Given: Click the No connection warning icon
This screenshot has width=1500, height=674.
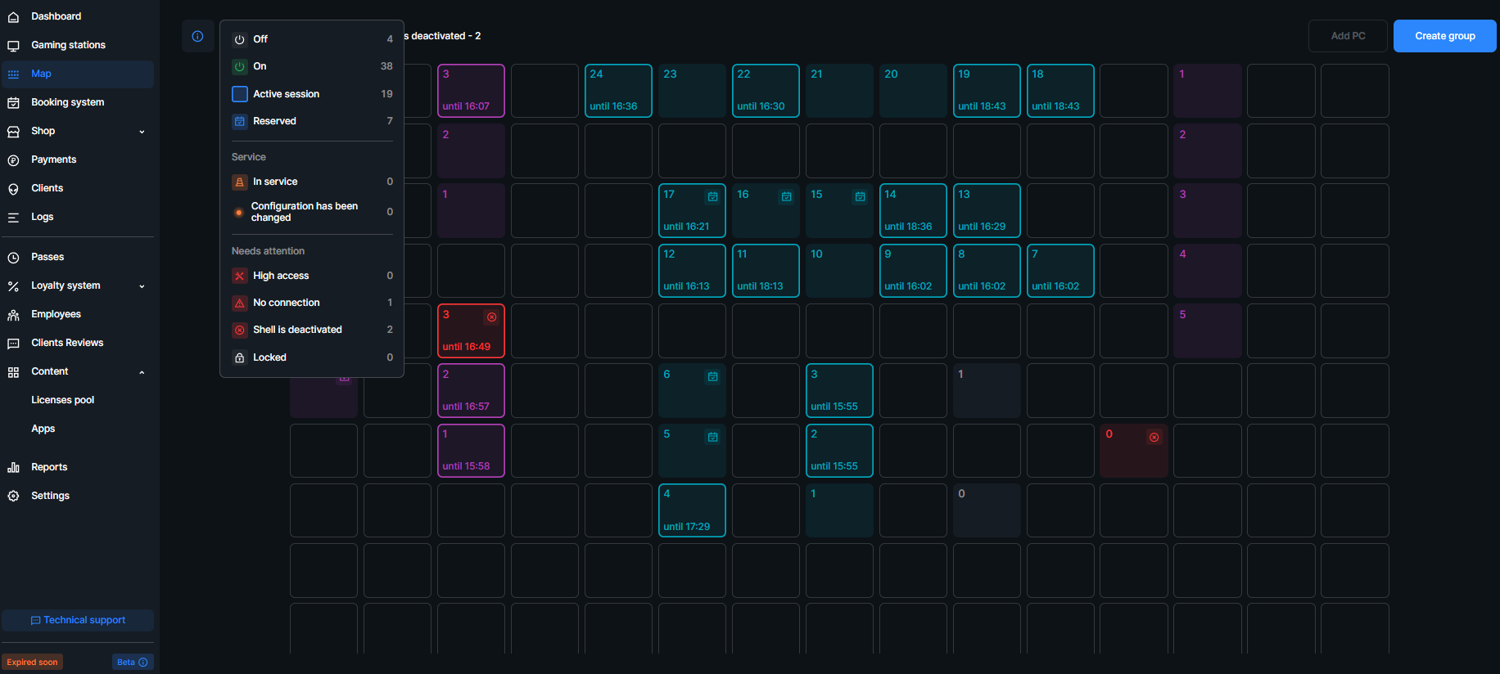Looking at the screenshot, I should (x=240, y=303).
